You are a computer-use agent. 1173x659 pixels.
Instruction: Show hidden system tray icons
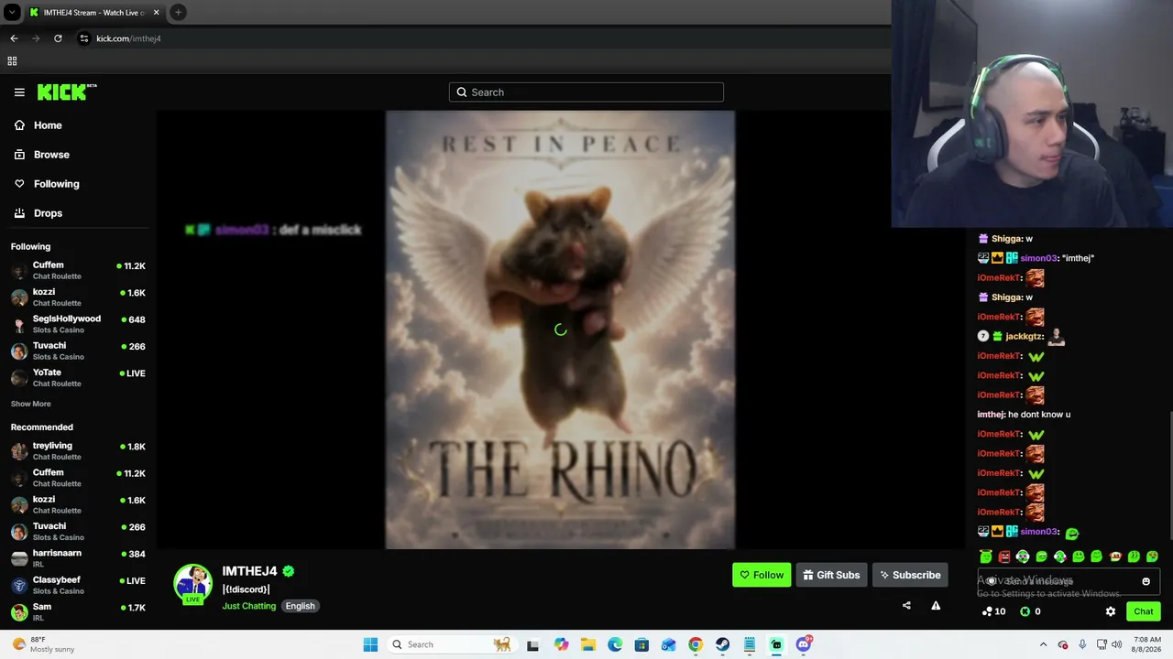click(1043, 644)
